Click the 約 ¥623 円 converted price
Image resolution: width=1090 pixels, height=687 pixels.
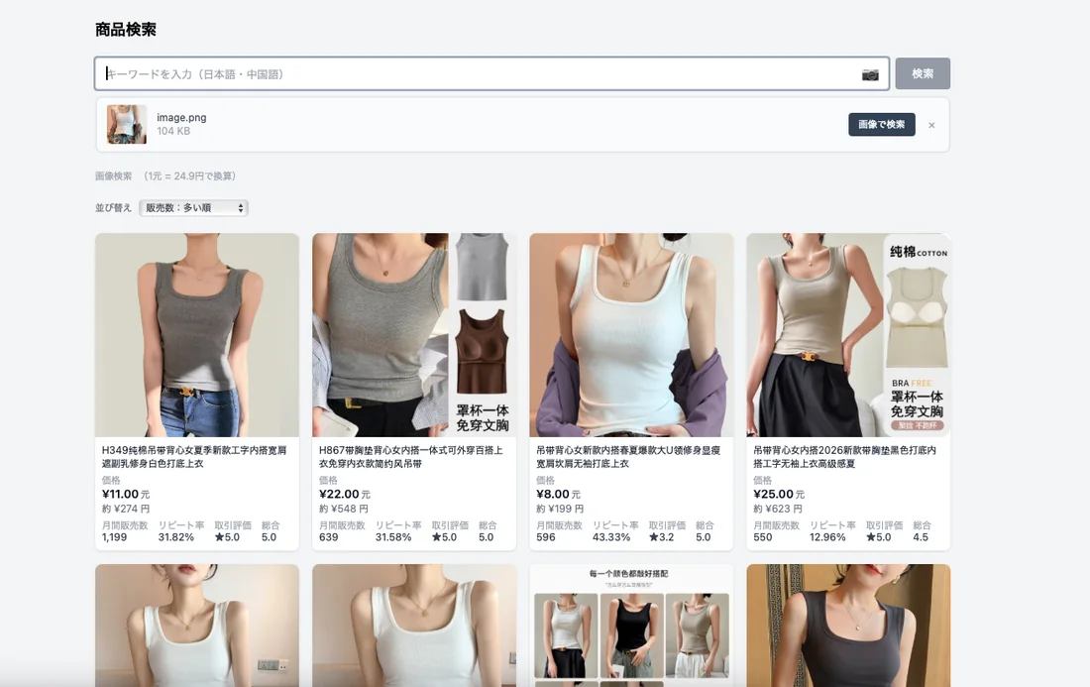coord(777,509)
